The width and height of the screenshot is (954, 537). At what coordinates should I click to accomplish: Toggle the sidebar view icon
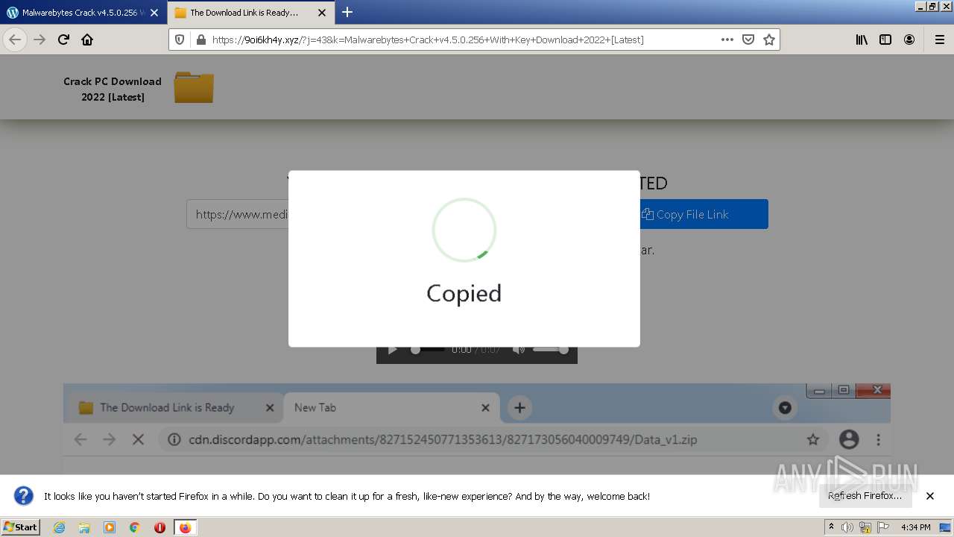pos(885,40)
